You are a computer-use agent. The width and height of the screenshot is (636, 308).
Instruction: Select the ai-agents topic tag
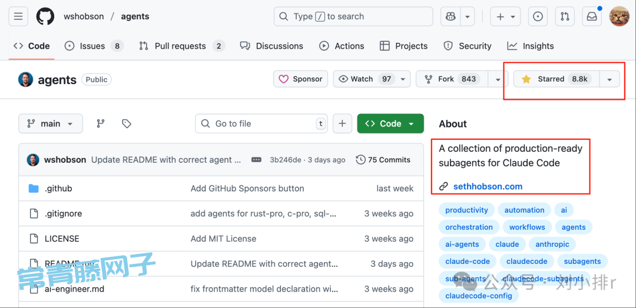pos(462,244)
